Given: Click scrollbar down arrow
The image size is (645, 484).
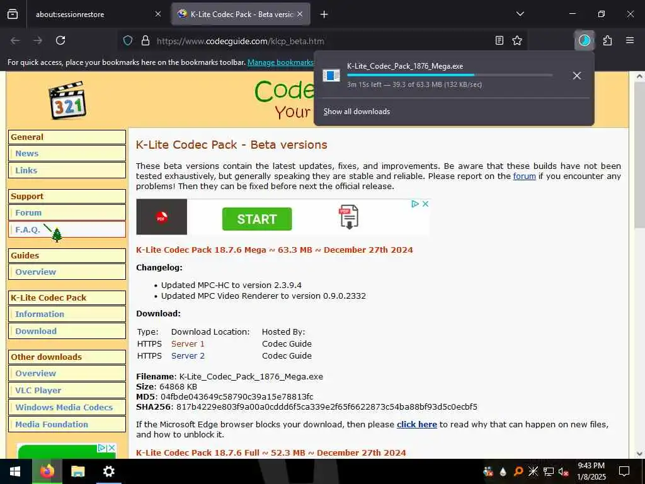Looking at the screenshot, I should click(x=640, y=454).
